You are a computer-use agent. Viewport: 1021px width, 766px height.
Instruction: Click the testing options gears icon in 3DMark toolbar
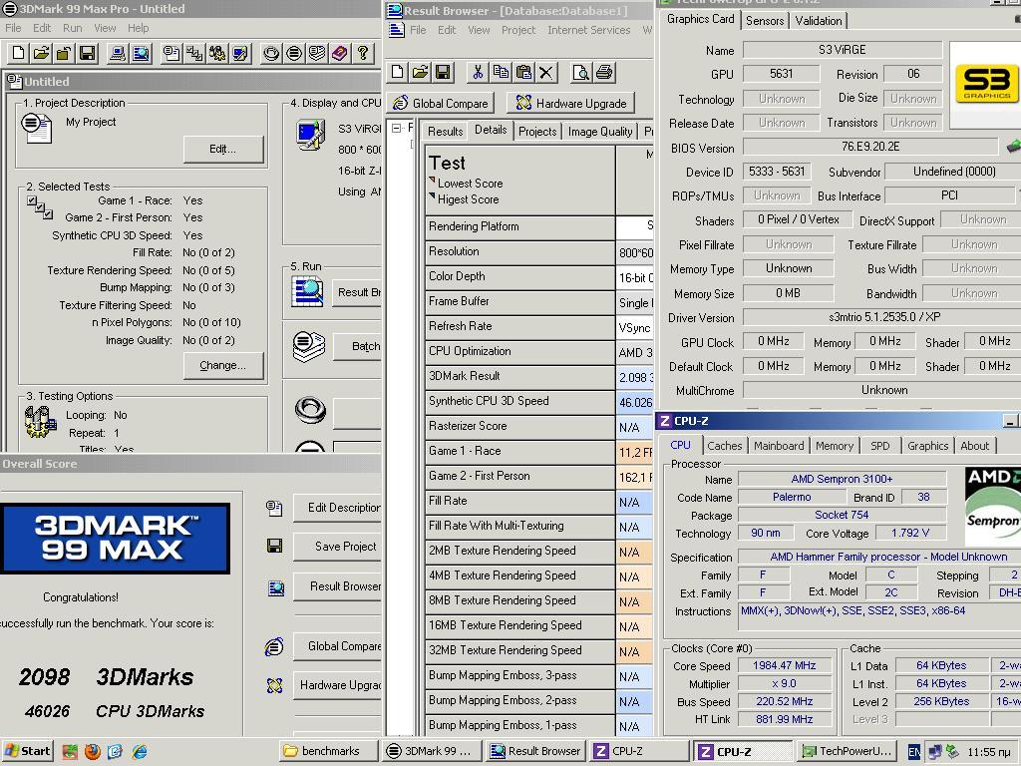pos(216,54)
